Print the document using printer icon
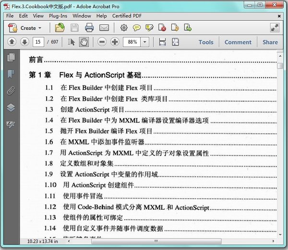Viewport: 288px width, 250px height. click(x=89, y=28)
